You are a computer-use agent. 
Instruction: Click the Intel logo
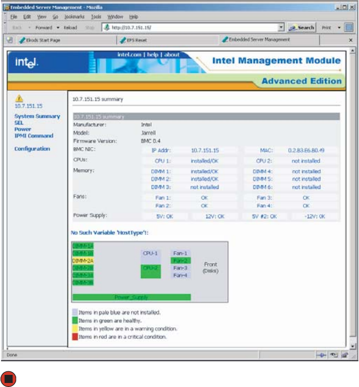(27, 63)
